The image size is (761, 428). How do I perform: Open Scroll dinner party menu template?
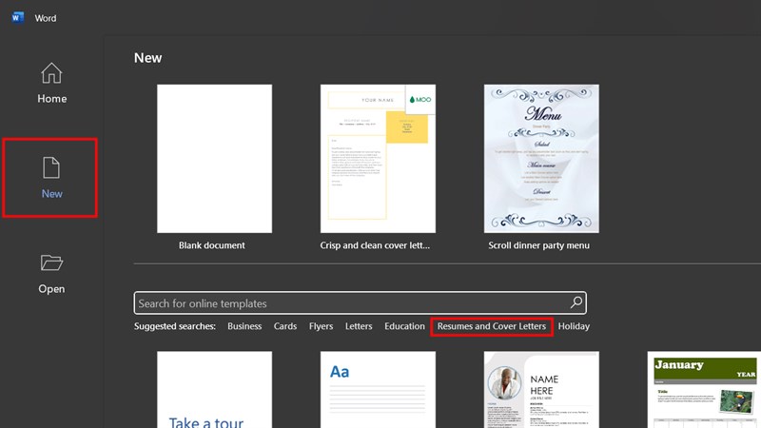pos(541,159)
